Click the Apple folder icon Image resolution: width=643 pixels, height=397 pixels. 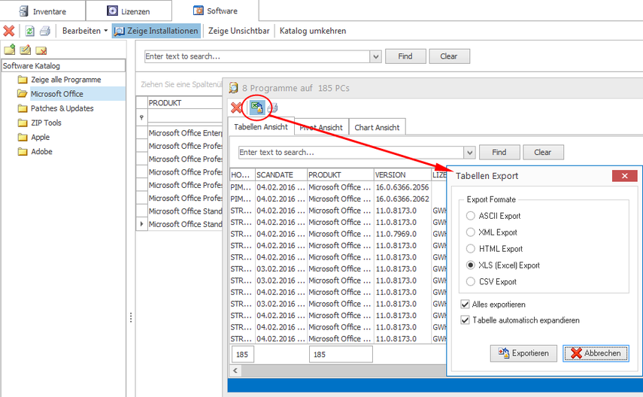point(23,137)
